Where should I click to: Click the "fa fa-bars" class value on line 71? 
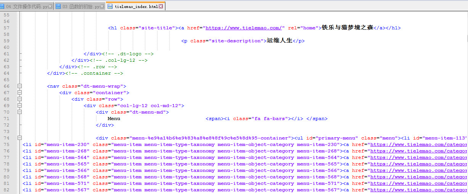[x=269, y=119]
